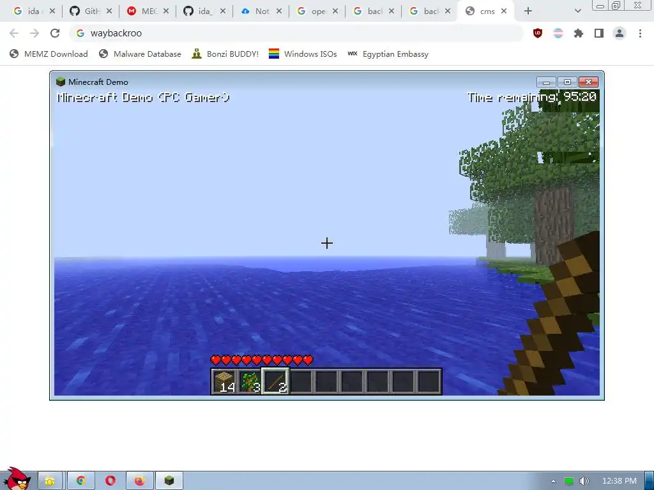Open the Windows ISOs bookmark
The height and width of the screenshot is (490, 654).
303,54
